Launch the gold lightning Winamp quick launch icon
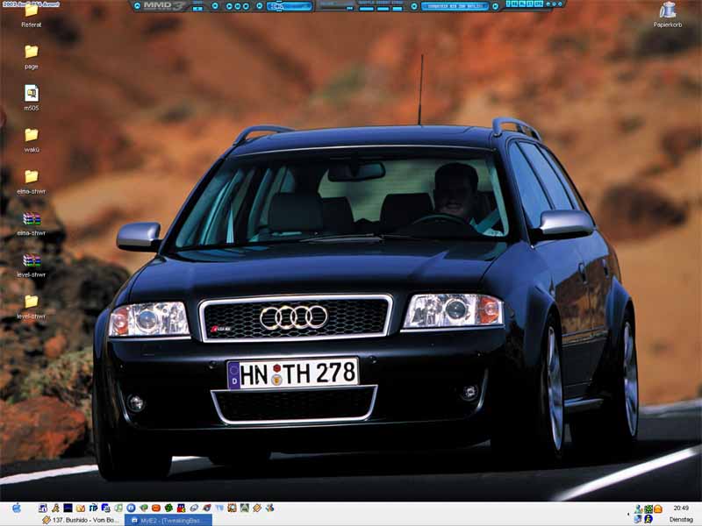This screenshot has width=702, height=526. click(257, 508)
